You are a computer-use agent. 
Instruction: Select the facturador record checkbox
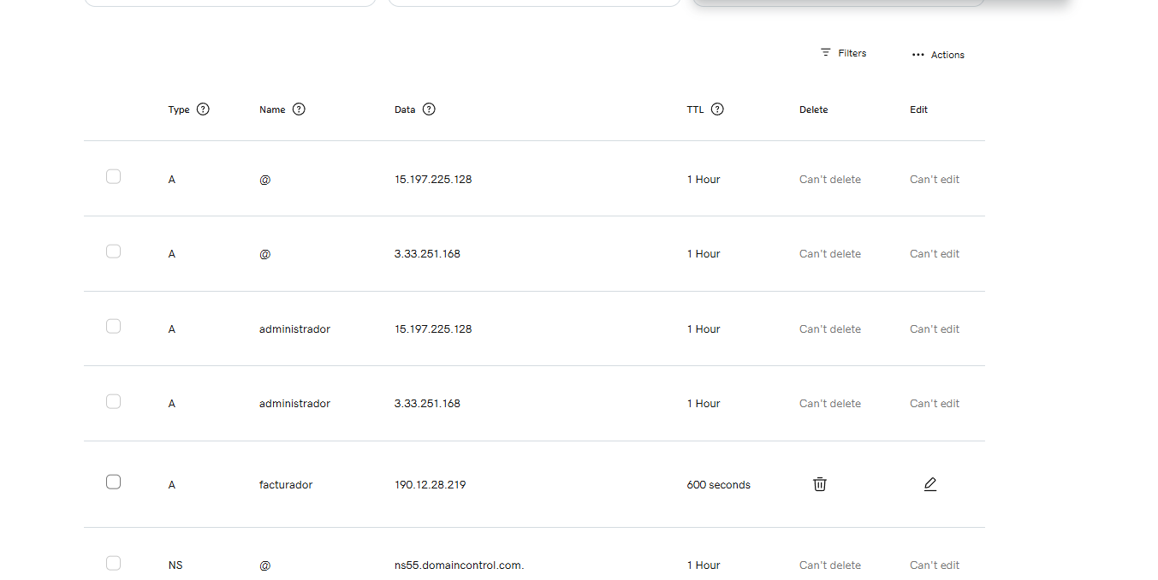(113, 482)
